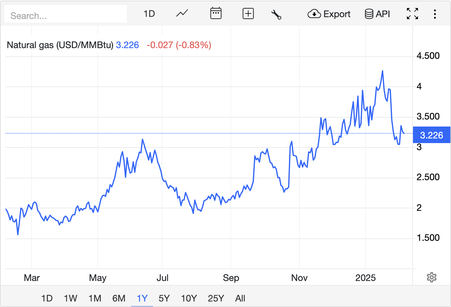
Task: Show the 25Y time range
Action: pyautogui.click(x=216, y=298)
